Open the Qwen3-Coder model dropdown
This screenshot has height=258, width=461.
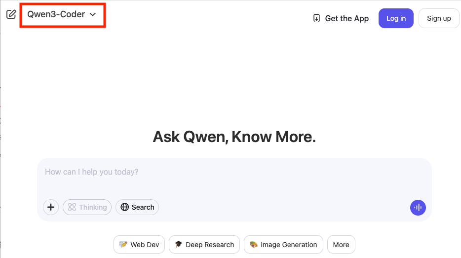point(62,14)
